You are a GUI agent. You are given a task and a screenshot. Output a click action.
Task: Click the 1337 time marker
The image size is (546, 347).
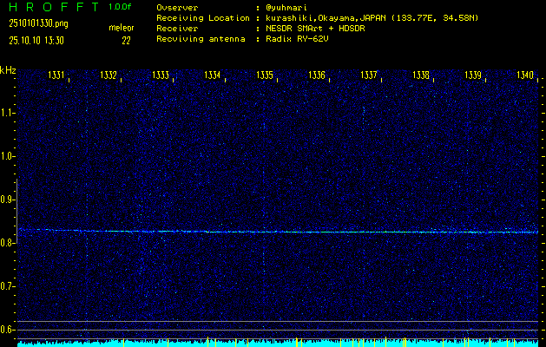[370, 76]
